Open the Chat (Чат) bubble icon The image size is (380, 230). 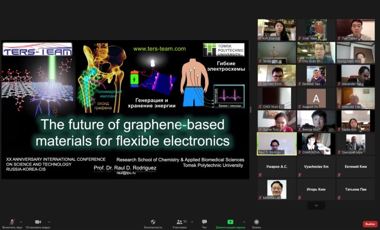pyautogui.click(x=204, y=221)
